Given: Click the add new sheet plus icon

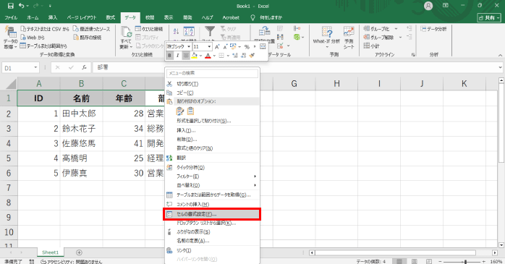Looking at the screenshot, I should [x=79, y=252].
